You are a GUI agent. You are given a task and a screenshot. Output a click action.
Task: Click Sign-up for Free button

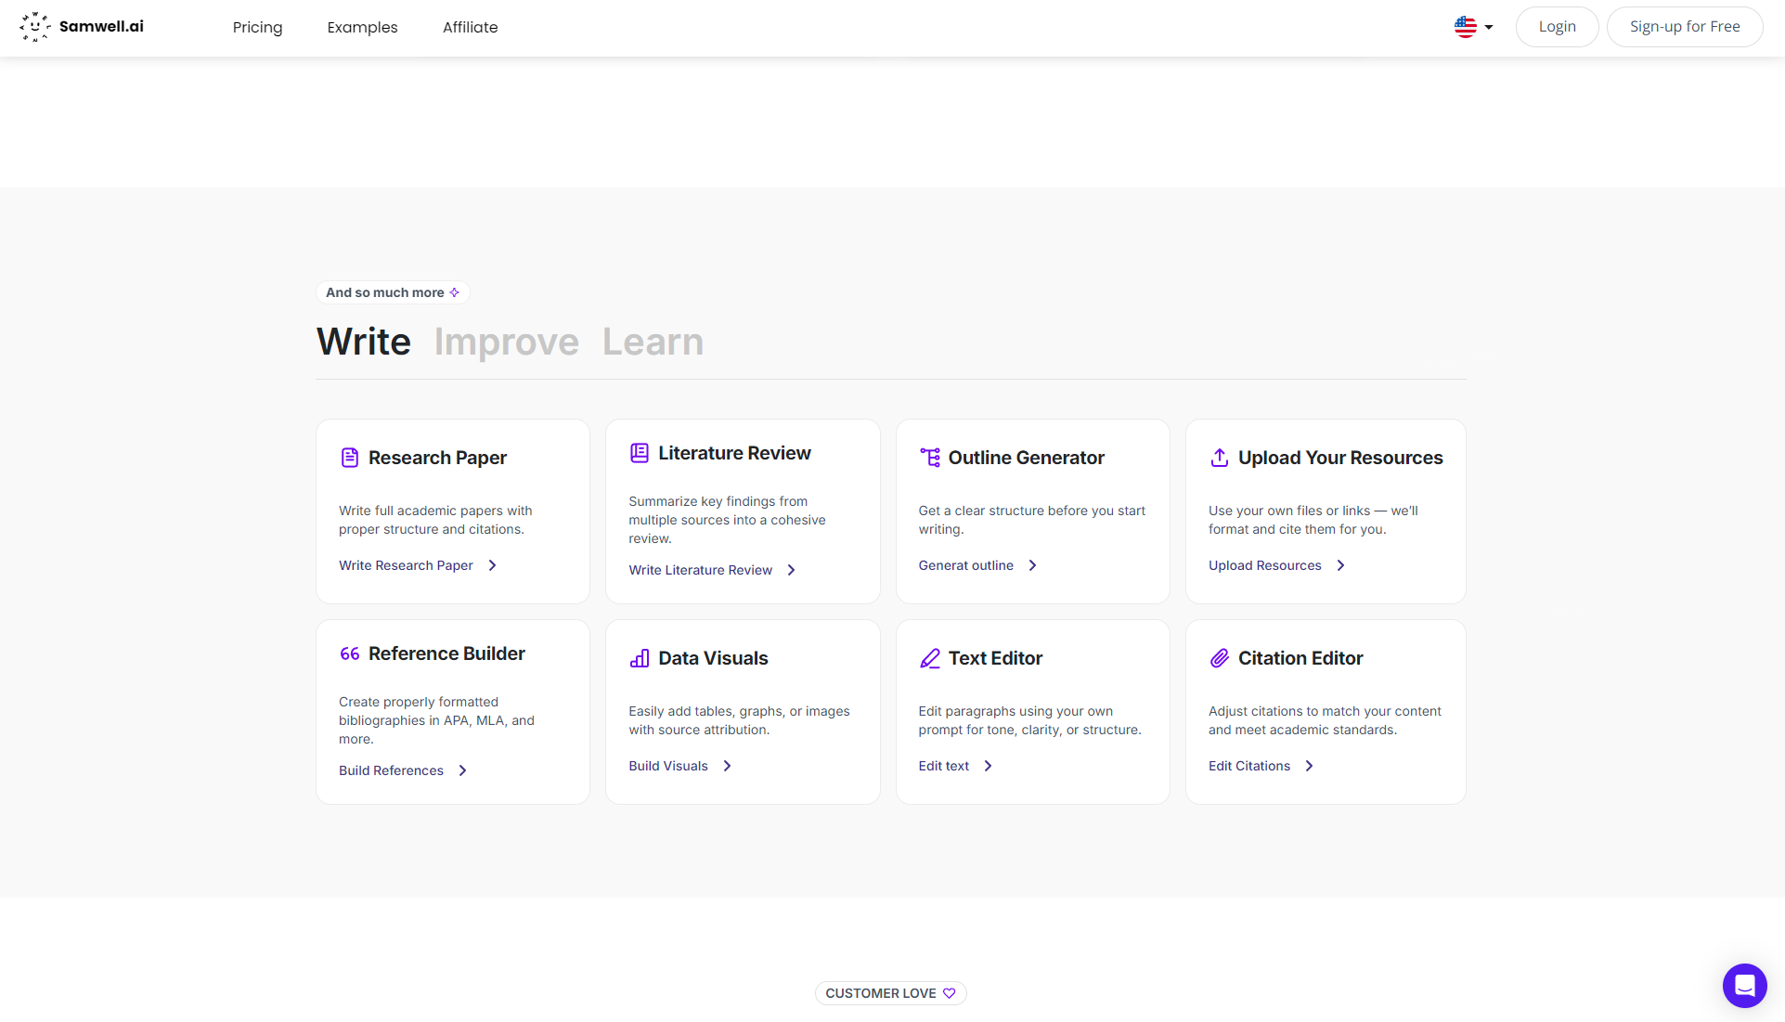(x=1684, y=27)
